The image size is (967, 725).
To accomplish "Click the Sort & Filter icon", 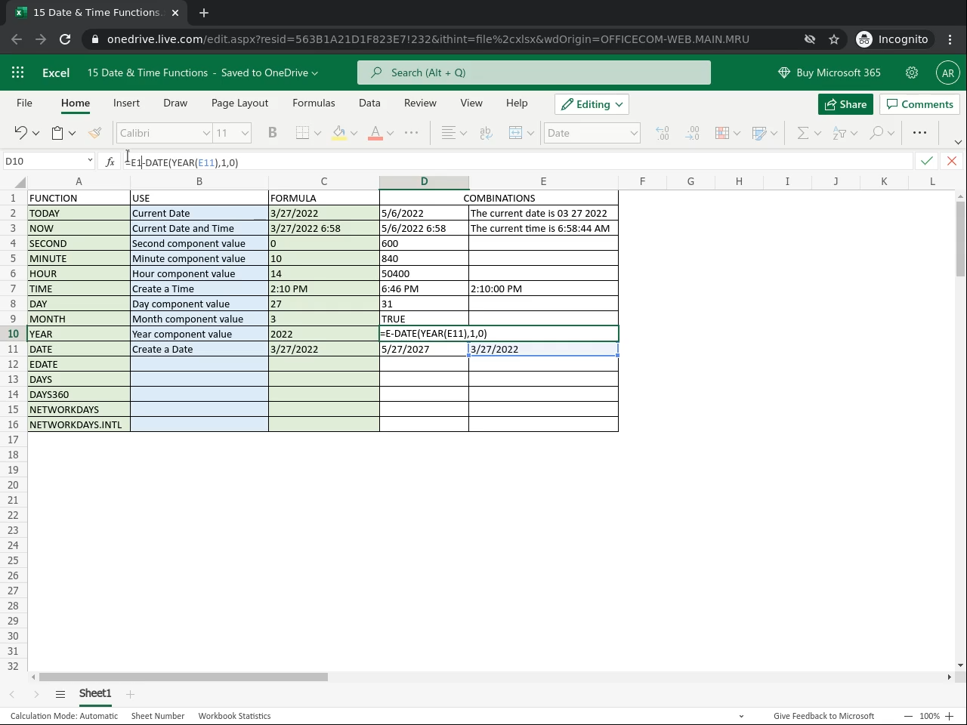I will [839, 133].
